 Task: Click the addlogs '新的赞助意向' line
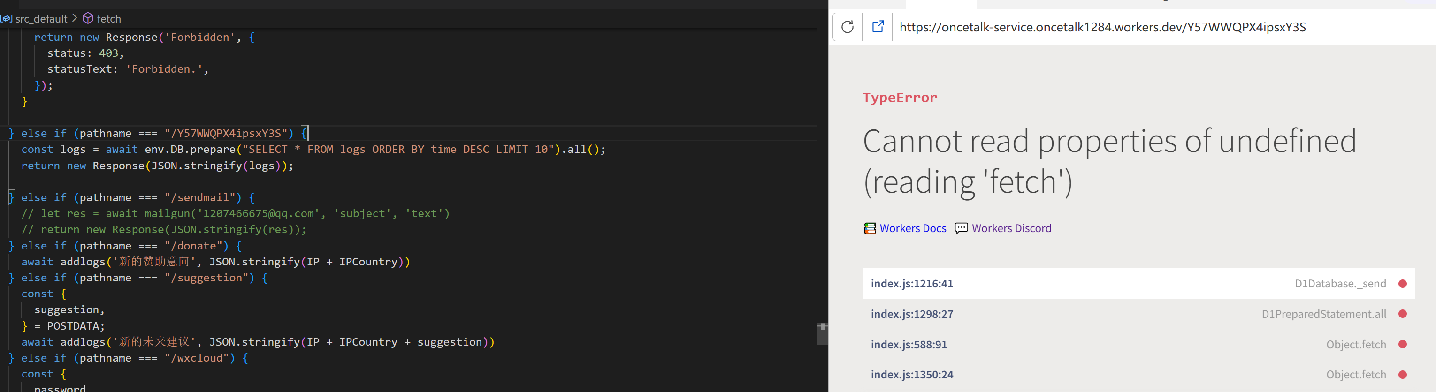point(216,262)
